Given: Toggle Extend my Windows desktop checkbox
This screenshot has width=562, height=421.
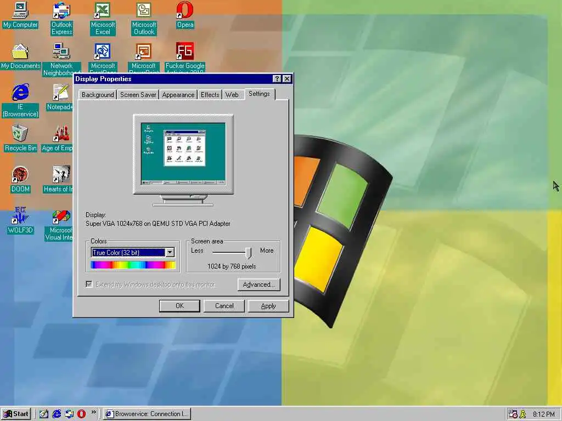Looking at the screenshot, I should (x=89, y=285).
